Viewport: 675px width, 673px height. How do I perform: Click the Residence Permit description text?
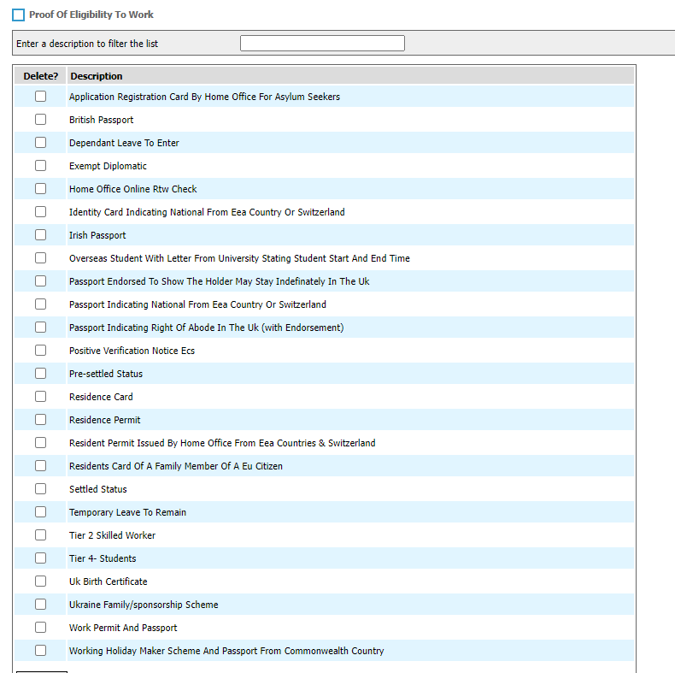(x=105, y=420)
